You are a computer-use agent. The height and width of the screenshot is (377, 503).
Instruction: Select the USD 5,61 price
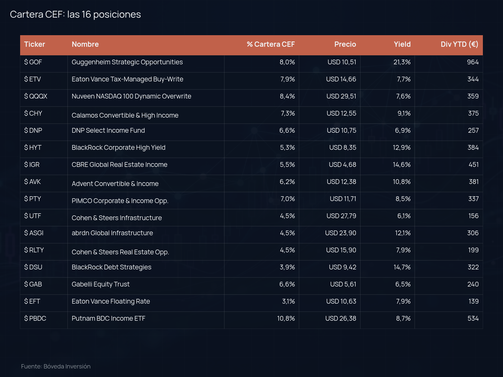point(343,284)
